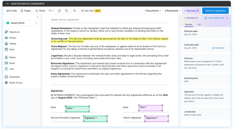The image size is (235, 129).
Task: Click the search magnifier icon
Action: pos(75,11)
